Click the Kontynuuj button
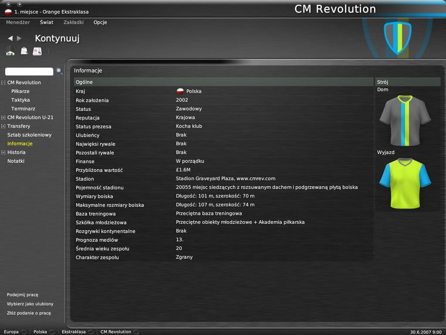 coord(57,38)
